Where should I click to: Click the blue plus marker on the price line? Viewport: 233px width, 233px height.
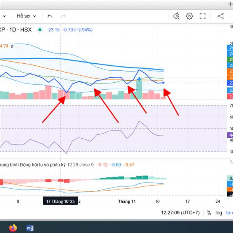tap(139, 79)
